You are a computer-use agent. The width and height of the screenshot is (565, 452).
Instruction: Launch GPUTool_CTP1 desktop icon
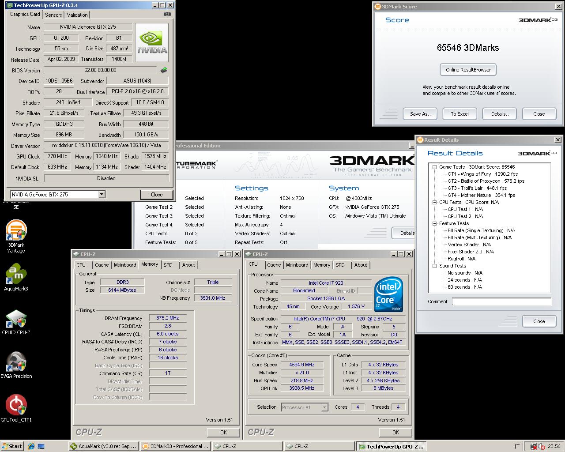[16, 408]
